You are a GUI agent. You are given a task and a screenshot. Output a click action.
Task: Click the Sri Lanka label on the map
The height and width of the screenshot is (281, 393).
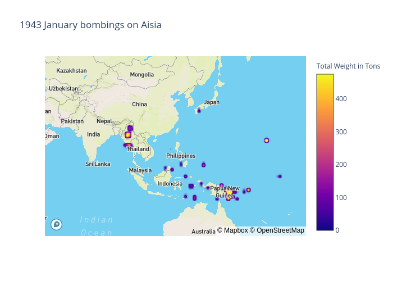click(x=98, y=164)
